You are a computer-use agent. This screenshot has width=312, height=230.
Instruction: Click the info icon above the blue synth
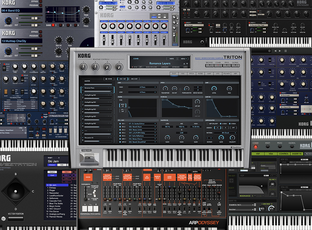point(269,51)
